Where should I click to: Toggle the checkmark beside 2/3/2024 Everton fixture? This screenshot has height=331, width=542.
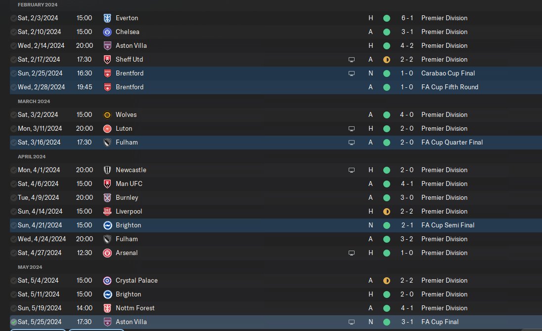click(x=13, y=18)
